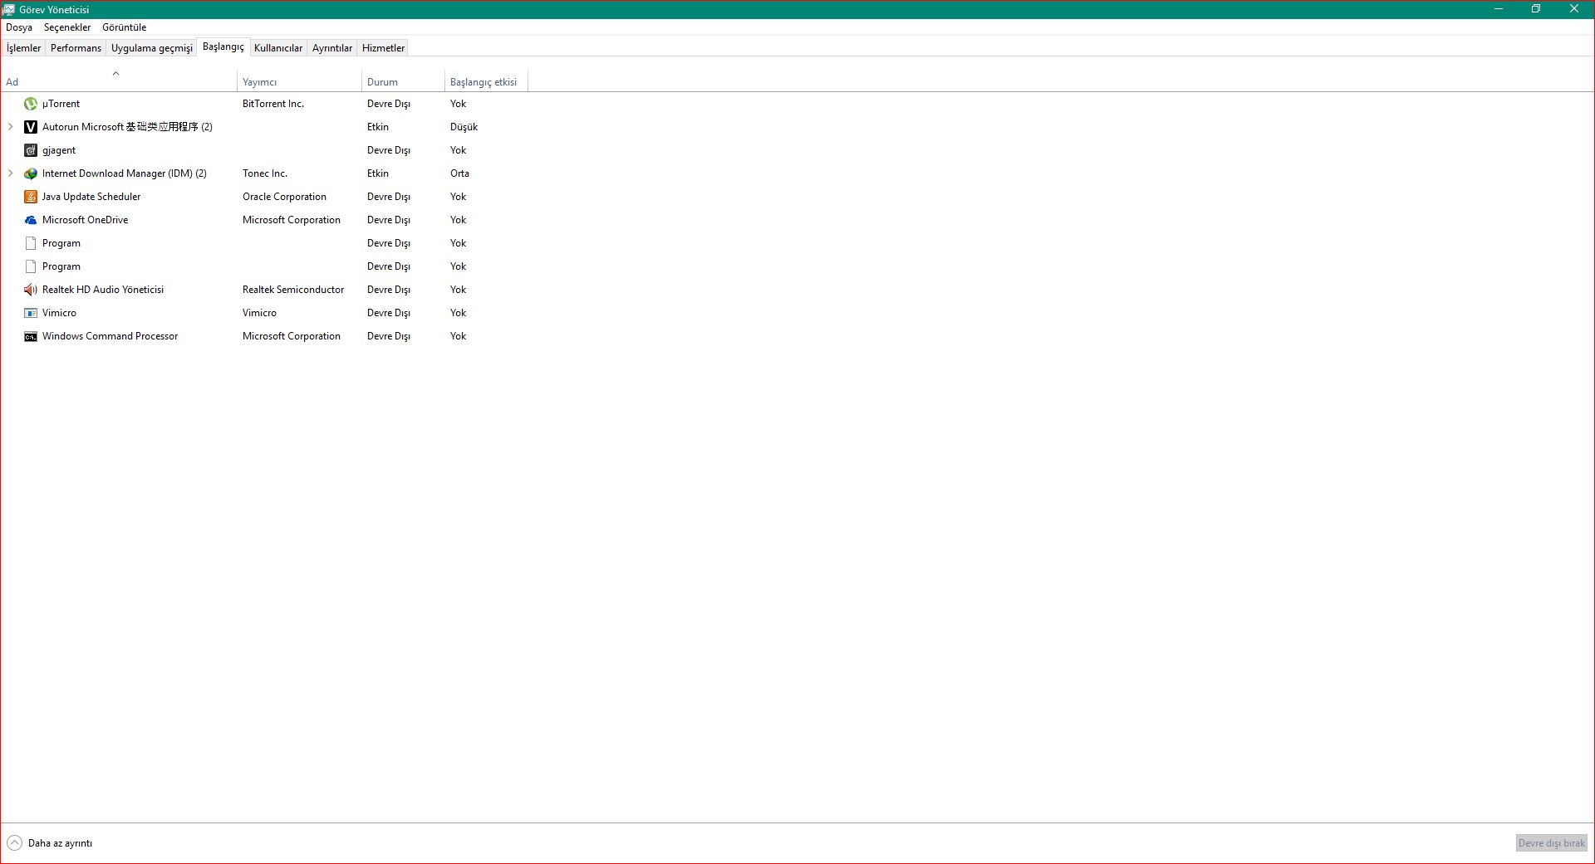Screen dimensions: 1595x864
Task: Click the Devre dışı bırak button
Action: [x=1552, y=842]
